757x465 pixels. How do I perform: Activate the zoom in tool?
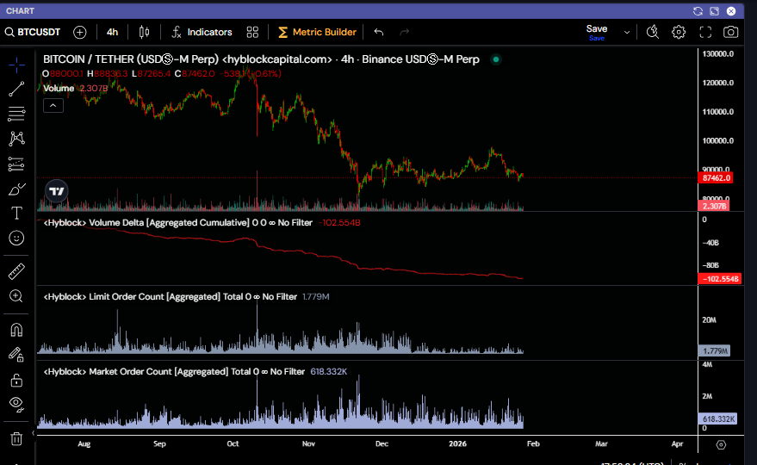pyautogui.click(x=16, y=296)
